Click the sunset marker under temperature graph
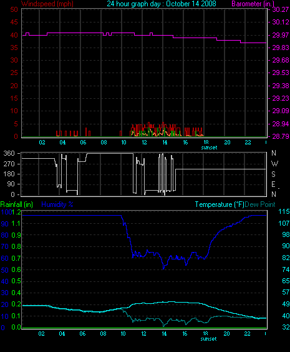 coord(208,339)
